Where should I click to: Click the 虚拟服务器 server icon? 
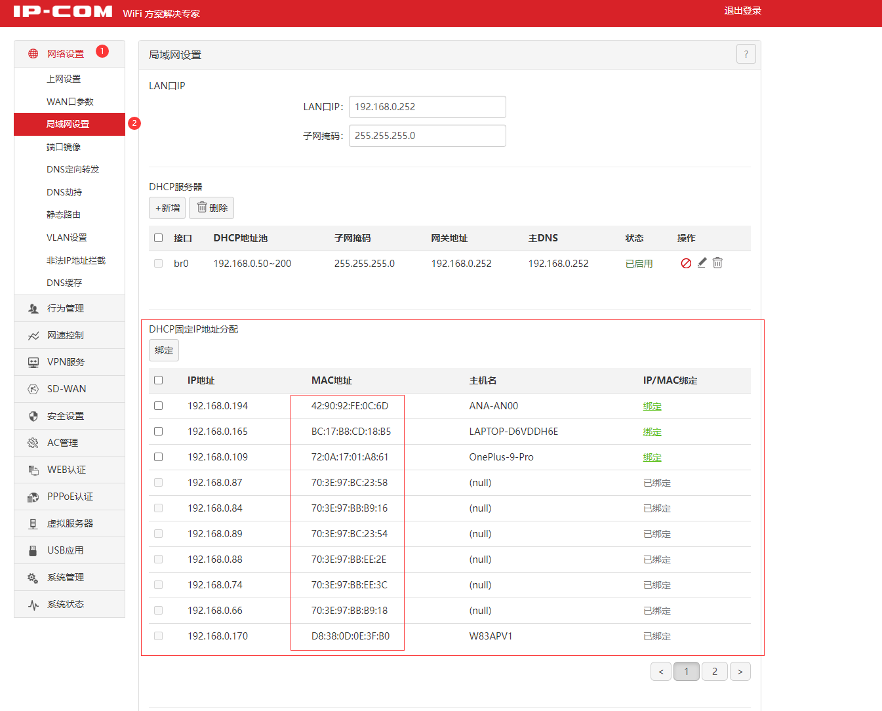(33, 523)
